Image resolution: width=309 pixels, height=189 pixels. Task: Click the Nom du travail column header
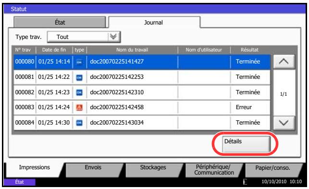pos(132,50)
